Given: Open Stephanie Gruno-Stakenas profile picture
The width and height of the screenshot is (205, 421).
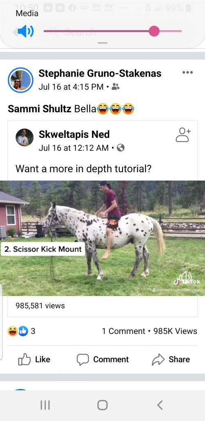Looking at the screenshot, I should [x=20, y=80].
